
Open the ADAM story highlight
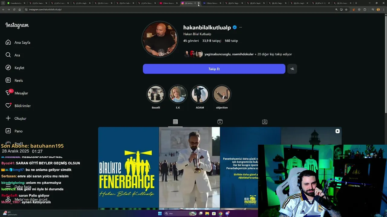coord(200,94)
